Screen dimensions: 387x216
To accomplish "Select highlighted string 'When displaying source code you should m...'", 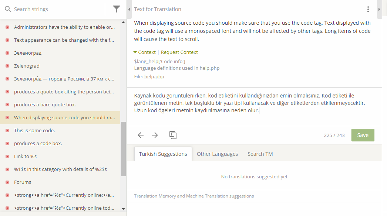I will click(60, 117).
